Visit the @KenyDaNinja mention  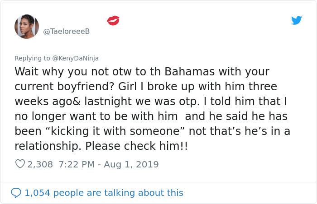coord(76,58)
